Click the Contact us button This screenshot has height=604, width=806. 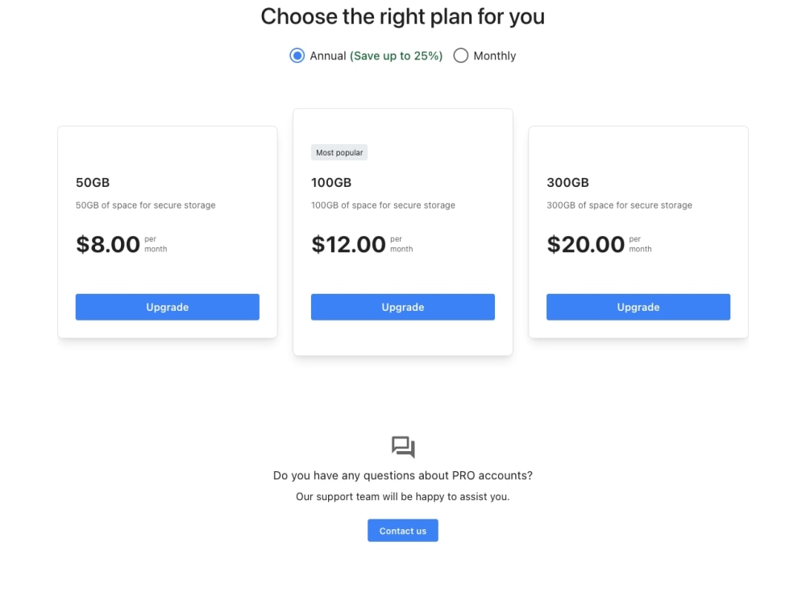click(x=402, y=530)
